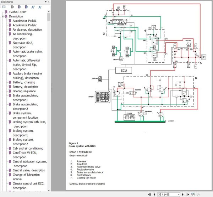Click the expand current bookmark icon
Image resolution: width=213 pixels, height=197 pixels.
pos(12,7)
